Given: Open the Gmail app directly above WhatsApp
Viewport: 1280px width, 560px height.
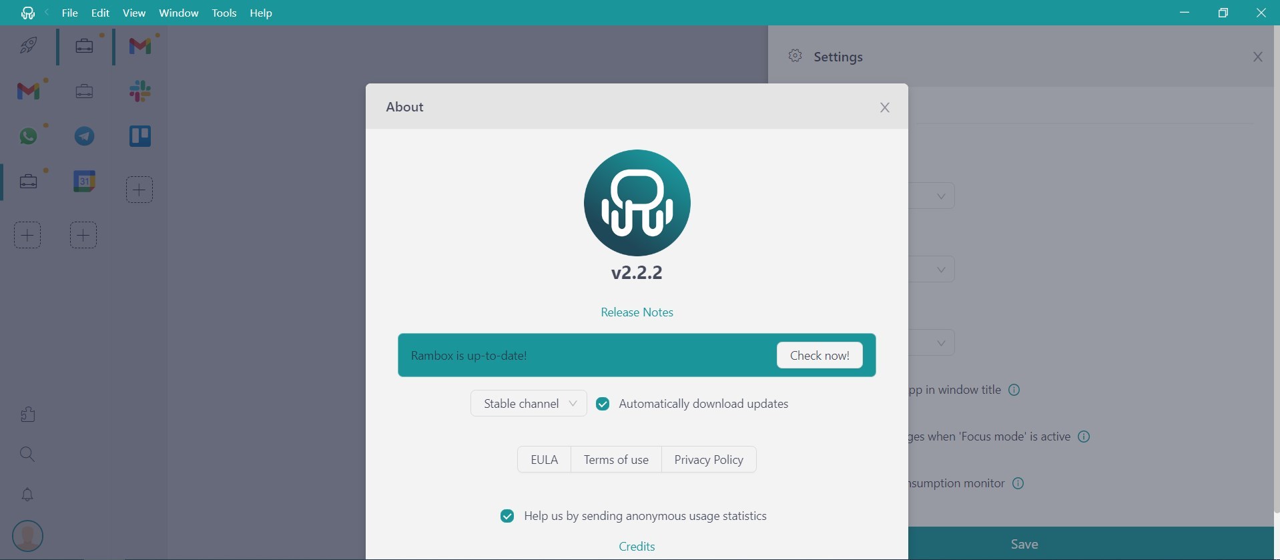Looking at the screenshot, I should coord(28,91).
